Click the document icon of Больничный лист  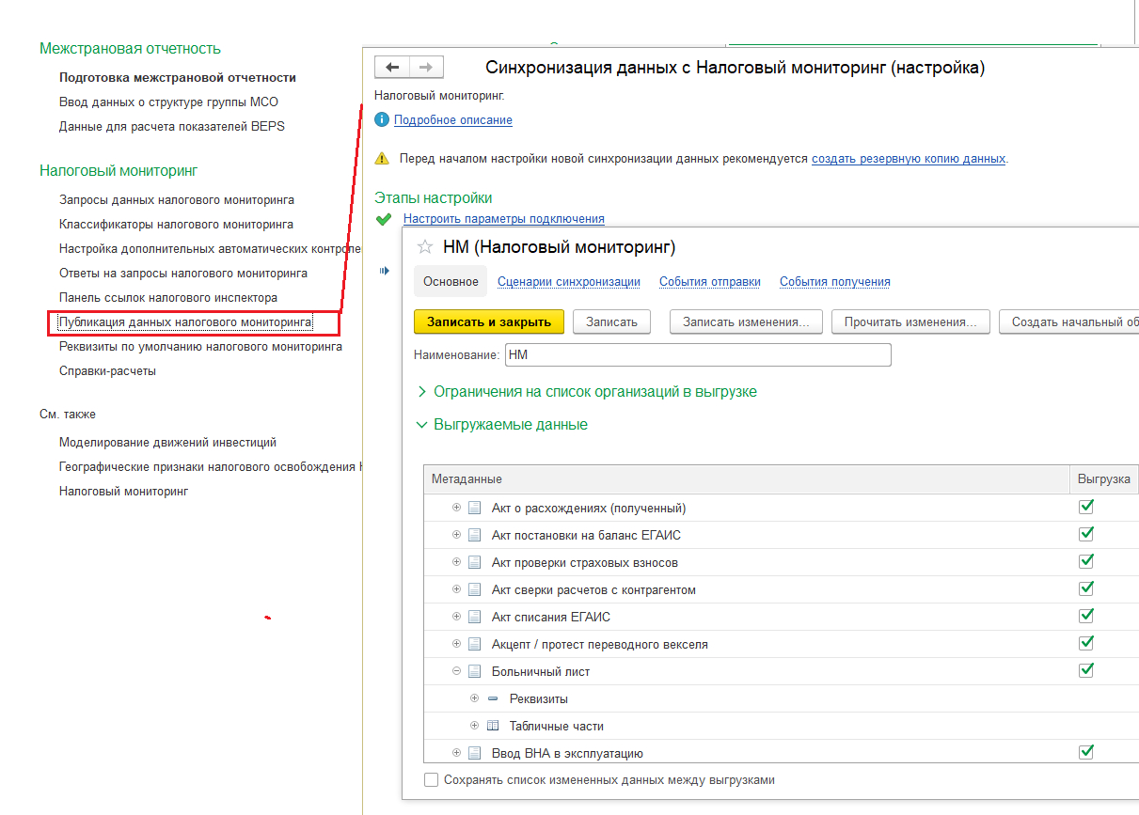pos(475,671)
